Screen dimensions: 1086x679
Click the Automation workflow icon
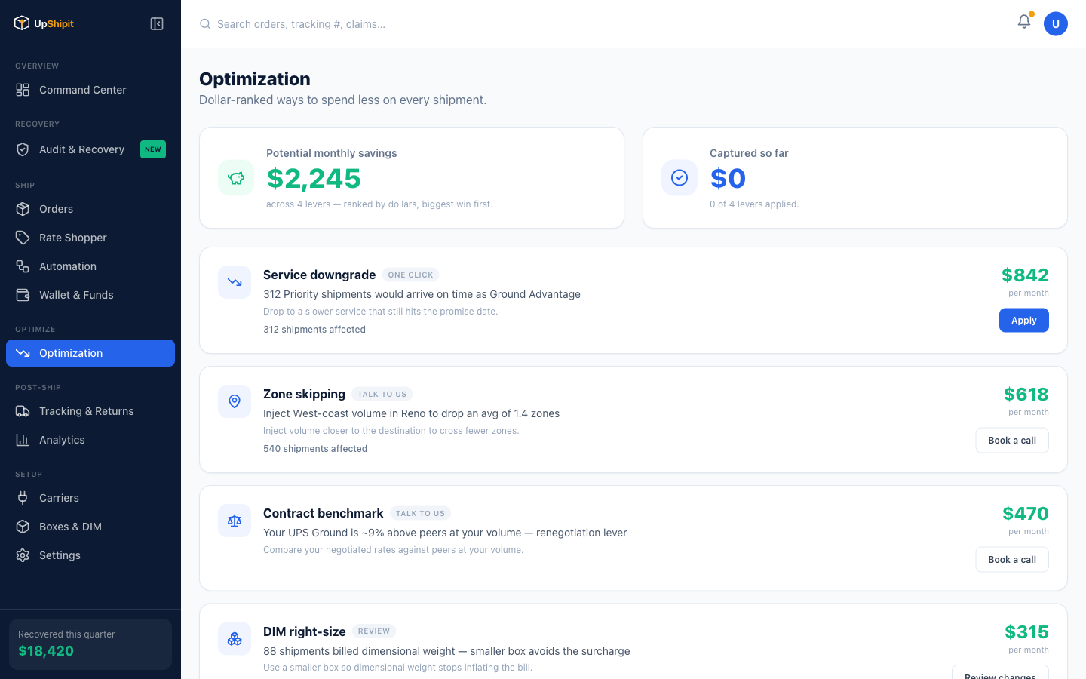(23, 266)
